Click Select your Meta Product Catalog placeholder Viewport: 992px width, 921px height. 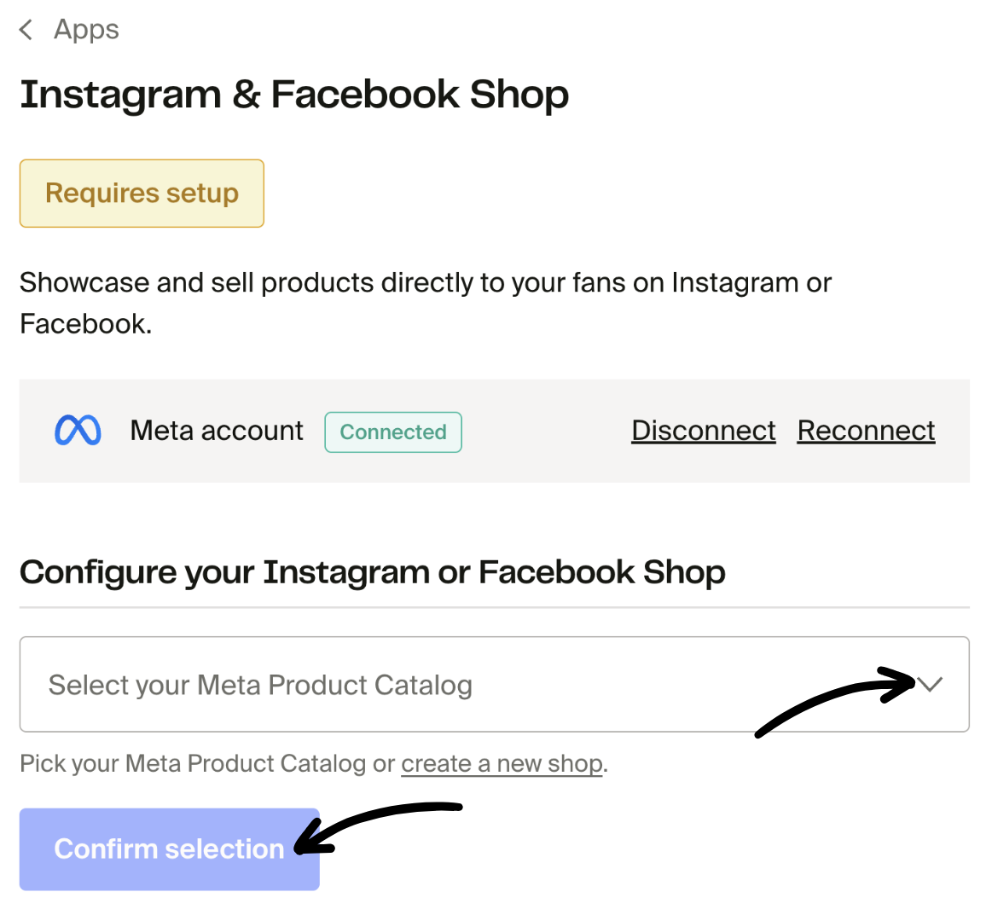click(261, 685)
